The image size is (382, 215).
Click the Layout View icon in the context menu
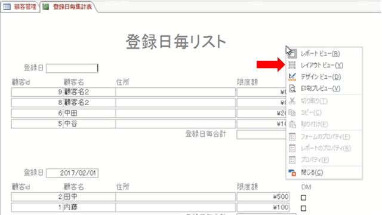(x=292, y=65)
